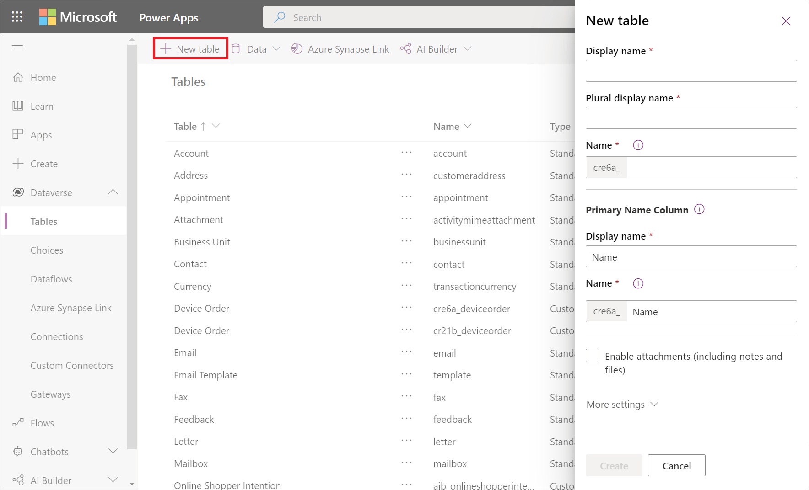Enable attachments including notes and files
The height and width of the screenshot is (490, 809).
click(592, 356)
